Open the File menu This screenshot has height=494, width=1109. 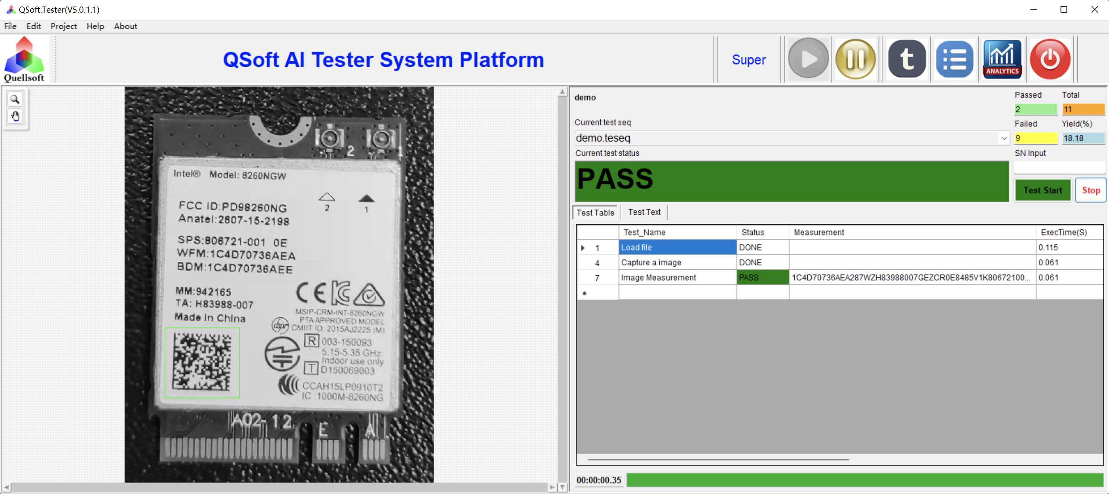(x=10, y=26)
